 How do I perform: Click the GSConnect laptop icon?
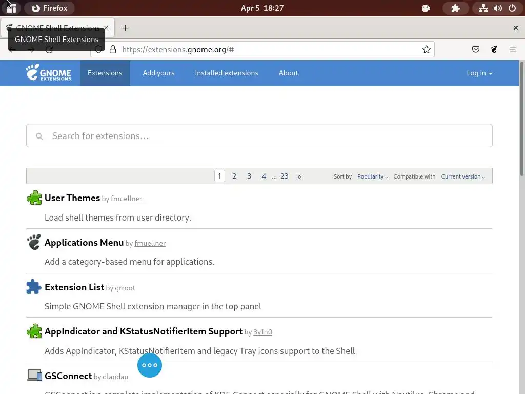(x=34, y=375)
